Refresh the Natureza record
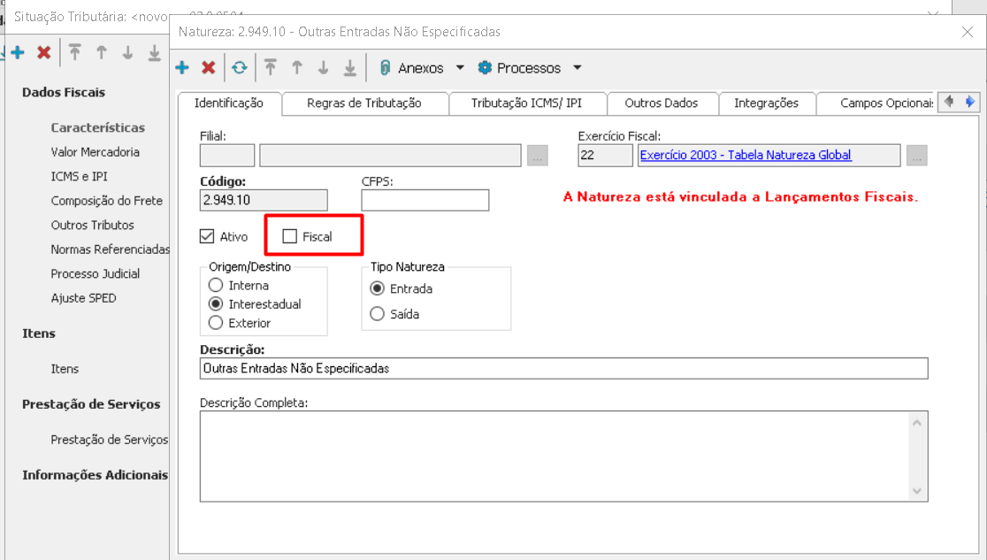This screenshot has width=987, height=560. point(239,67)
